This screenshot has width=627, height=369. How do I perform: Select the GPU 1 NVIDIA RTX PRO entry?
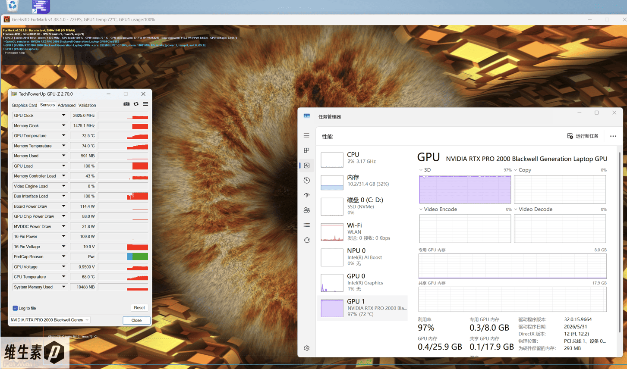(362, 308)
